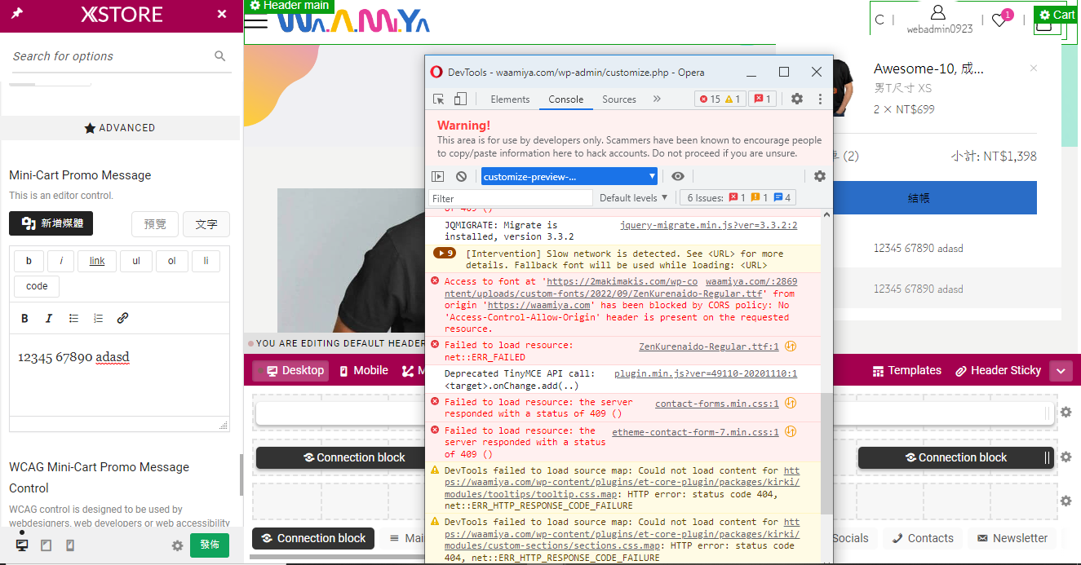Click the 新增媒體 add media button

51,224
